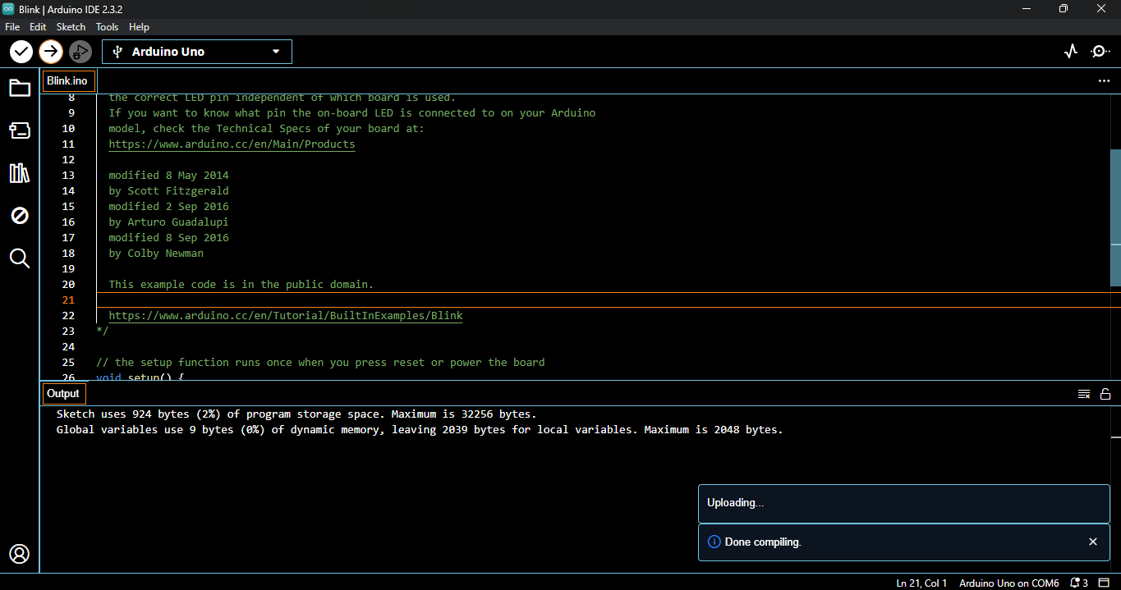The image size is (1121, 590).
Task: Open the Serial Monitor
Action: [x=1100, y=52]
